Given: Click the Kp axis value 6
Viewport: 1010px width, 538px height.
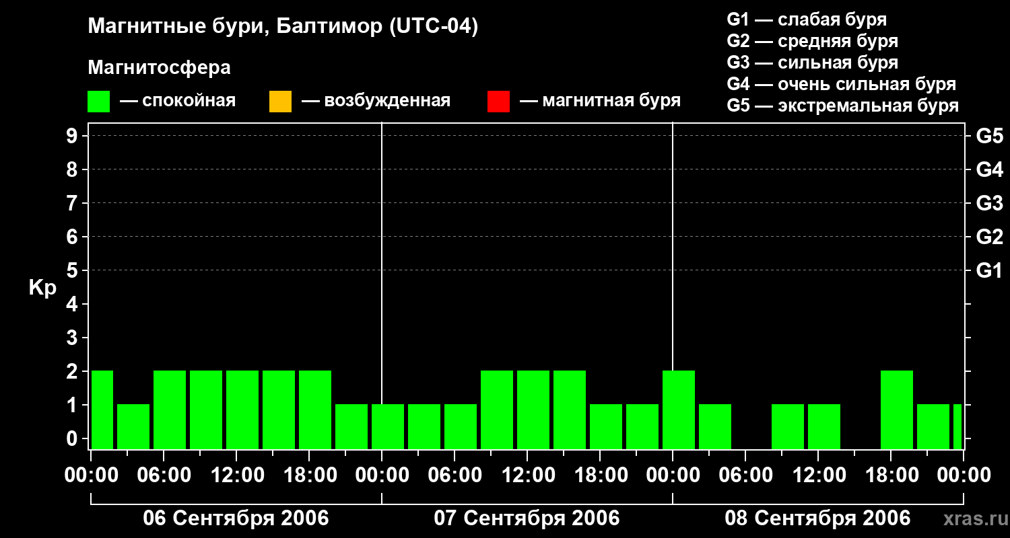Looking at the screenshot, I should [x=73, y=237].
